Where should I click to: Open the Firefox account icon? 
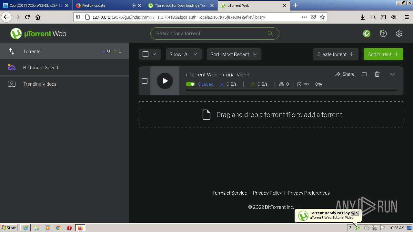click(x=394, y=17)
